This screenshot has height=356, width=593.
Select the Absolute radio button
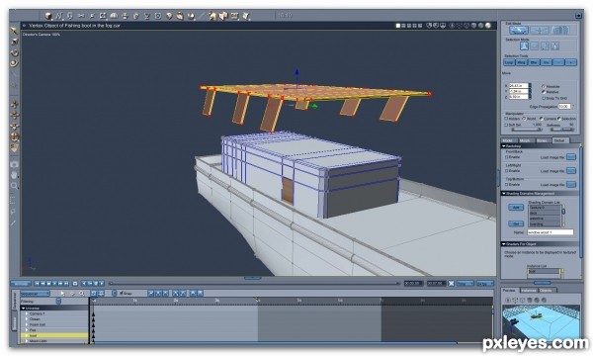click(544, 86)
